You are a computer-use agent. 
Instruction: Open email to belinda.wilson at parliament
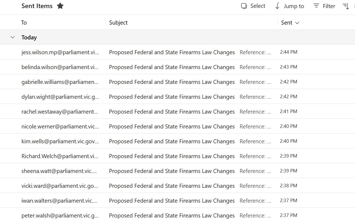[x=172, y=67]
